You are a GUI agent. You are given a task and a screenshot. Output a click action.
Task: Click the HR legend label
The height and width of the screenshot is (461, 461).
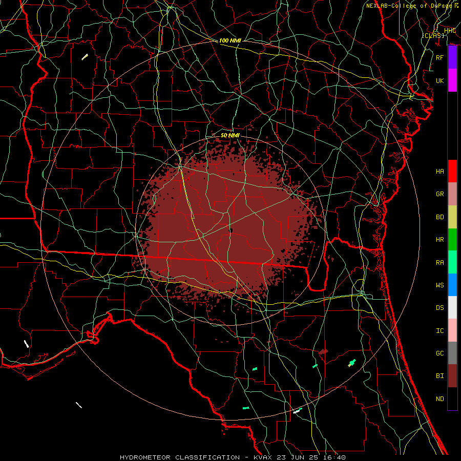(439, 240)
